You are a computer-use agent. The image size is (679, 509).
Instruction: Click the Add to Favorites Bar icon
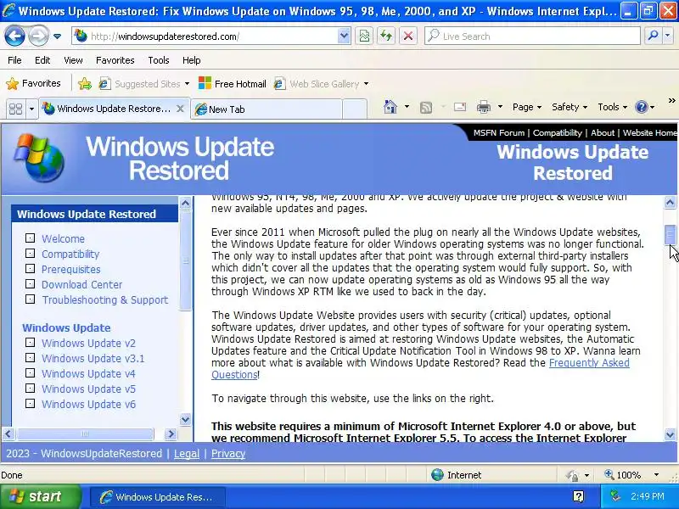click(x=85, y=83)
